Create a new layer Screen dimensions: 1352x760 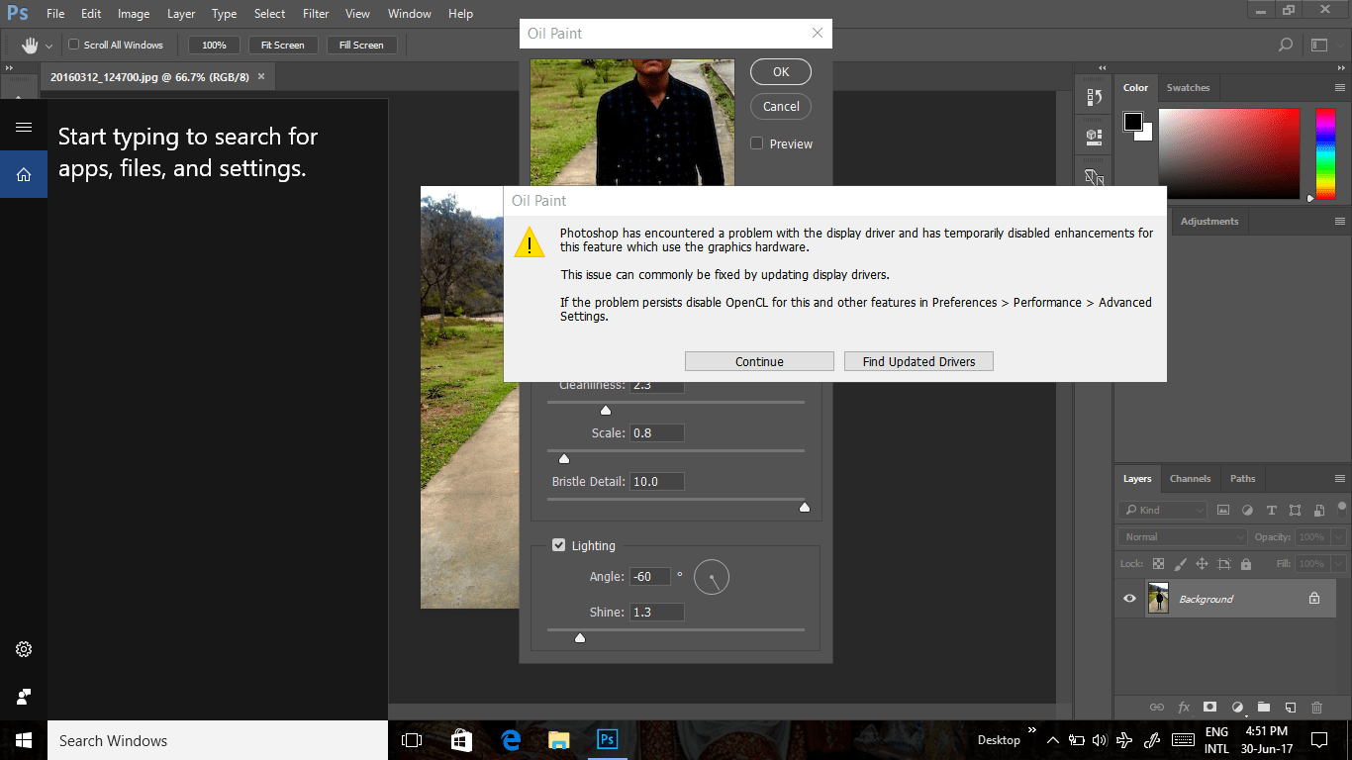tap(1290, 707)
